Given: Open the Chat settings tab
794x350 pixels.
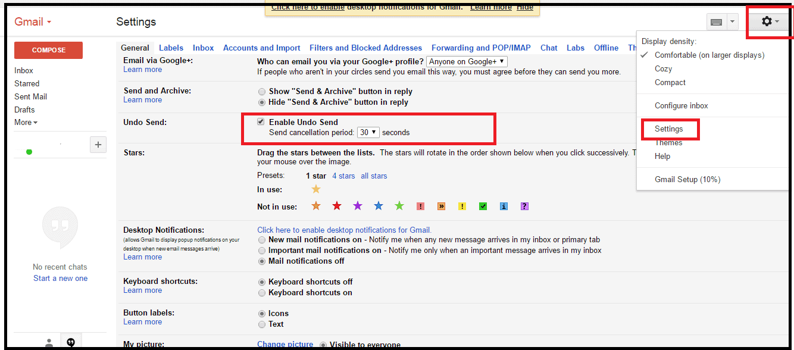Looking at the screenshot, I should point(549,48).
